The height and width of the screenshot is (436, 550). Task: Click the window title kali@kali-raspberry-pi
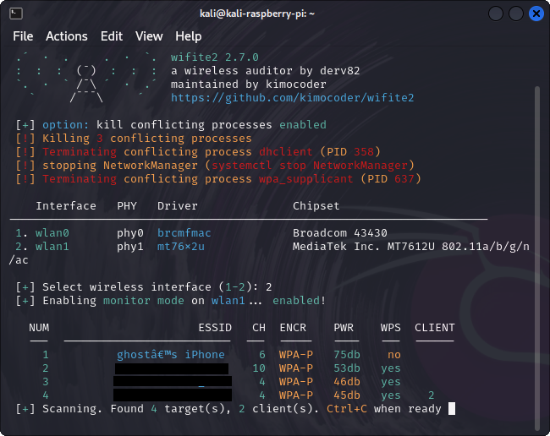click(257, 14)
